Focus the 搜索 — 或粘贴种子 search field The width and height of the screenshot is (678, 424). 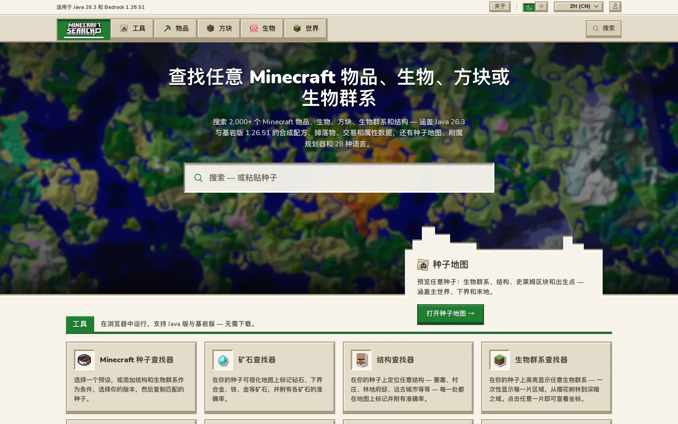pyautogui.click(x=339, y=178)
